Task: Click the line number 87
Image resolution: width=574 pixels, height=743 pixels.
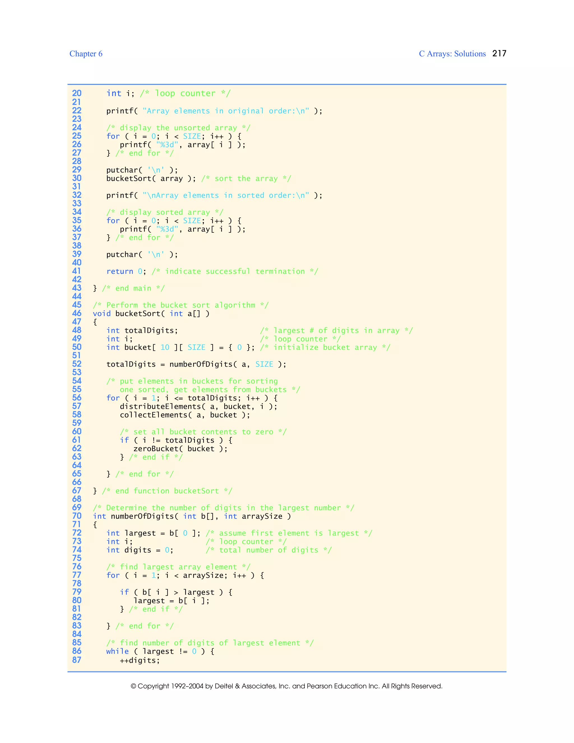Action: click(77, 660)
